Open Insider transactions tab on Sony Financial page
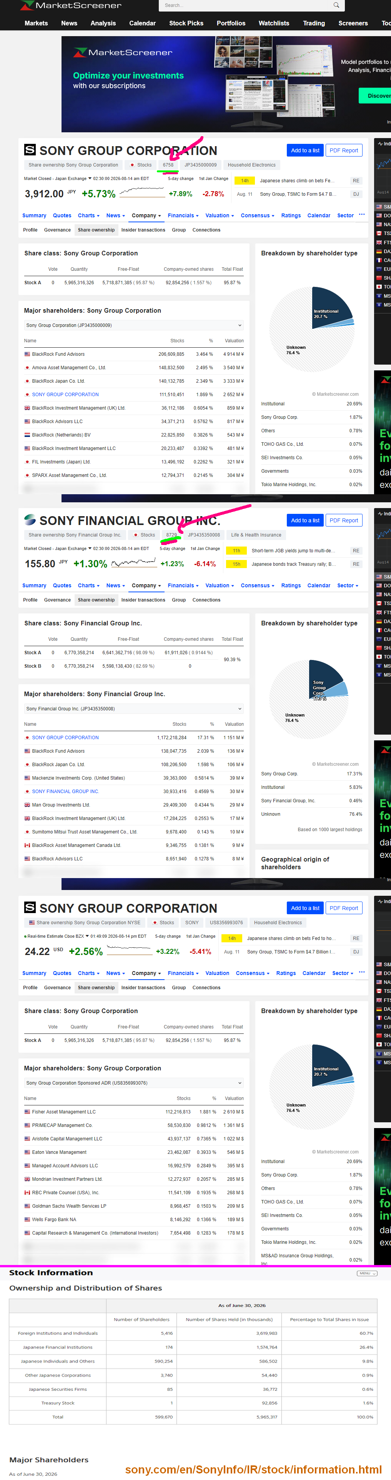391x1480 pixels. pyautogui.click(x=143, y=600)
